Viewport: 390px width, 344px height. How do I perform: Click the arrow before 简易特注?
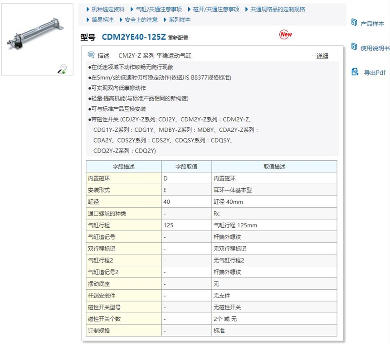(88, 20)
